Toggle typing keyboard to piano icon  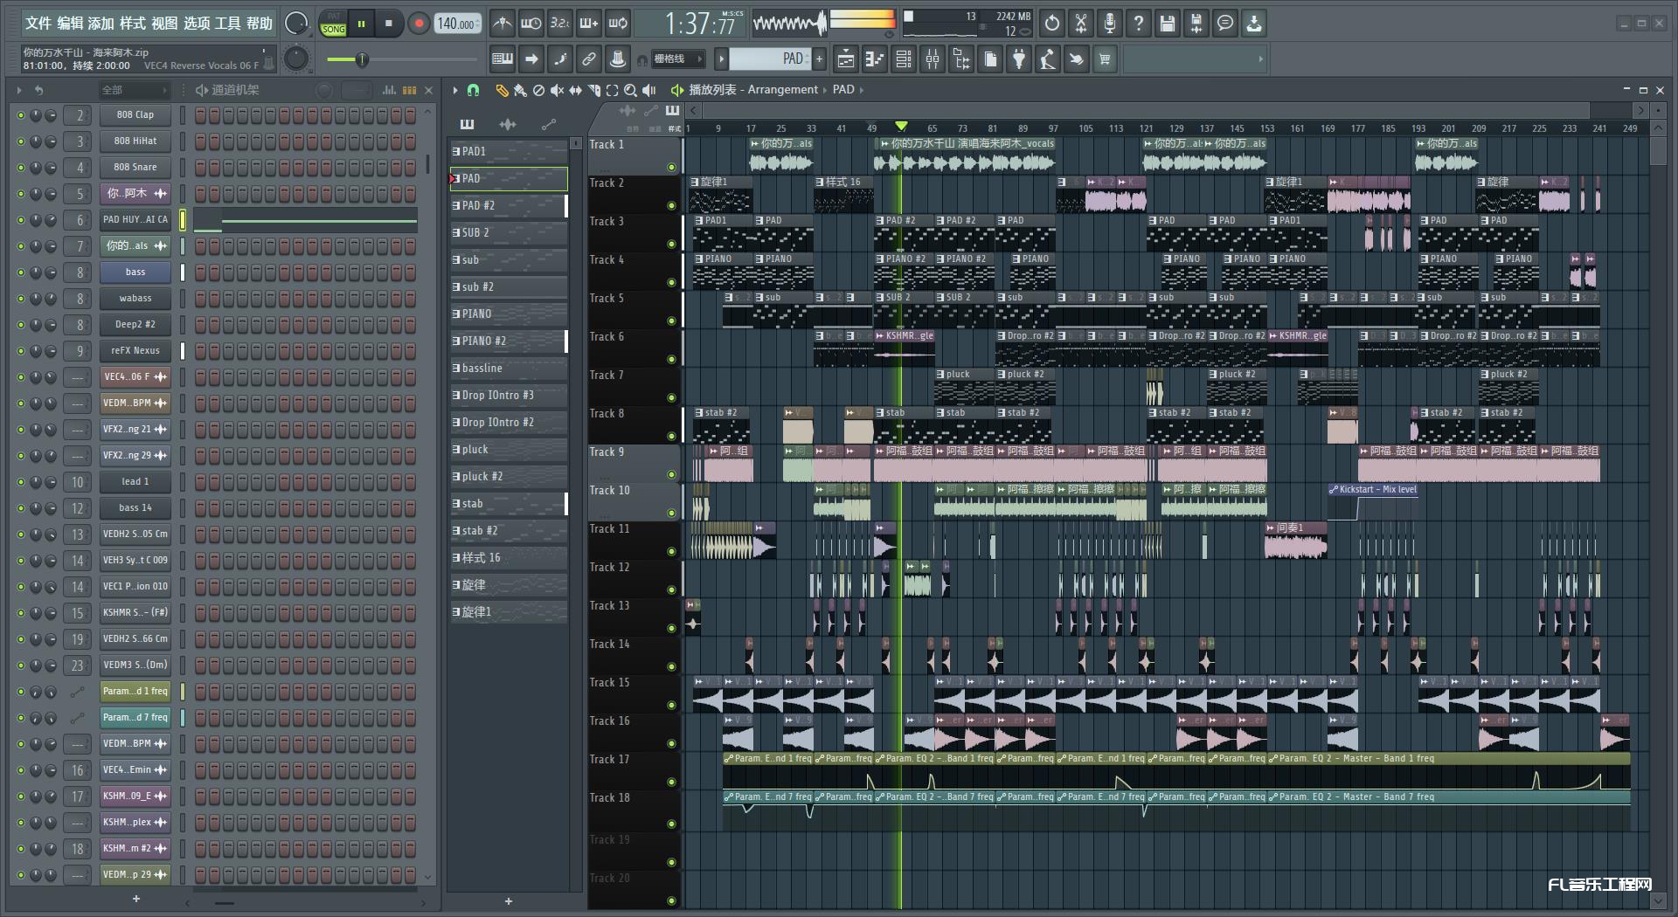click(503, 59)
